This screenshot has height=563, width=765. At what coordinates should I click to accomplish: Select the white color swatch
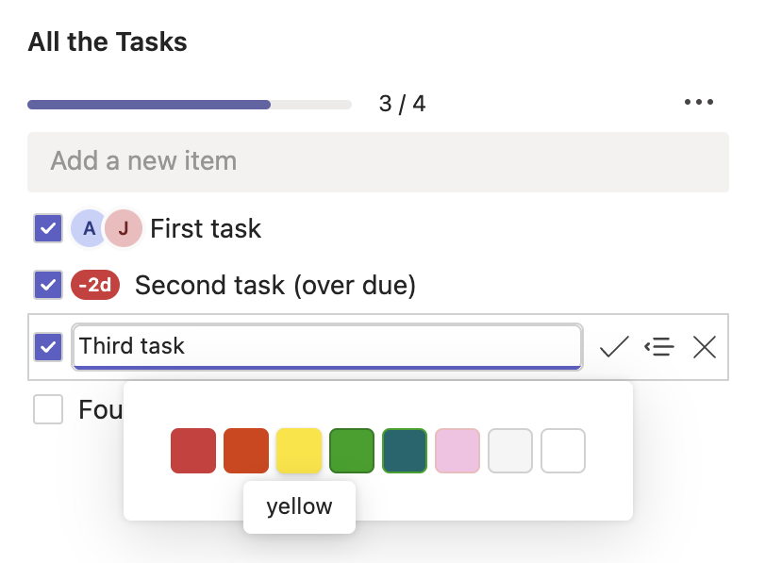pyautogui.click(x=563, y=450)
